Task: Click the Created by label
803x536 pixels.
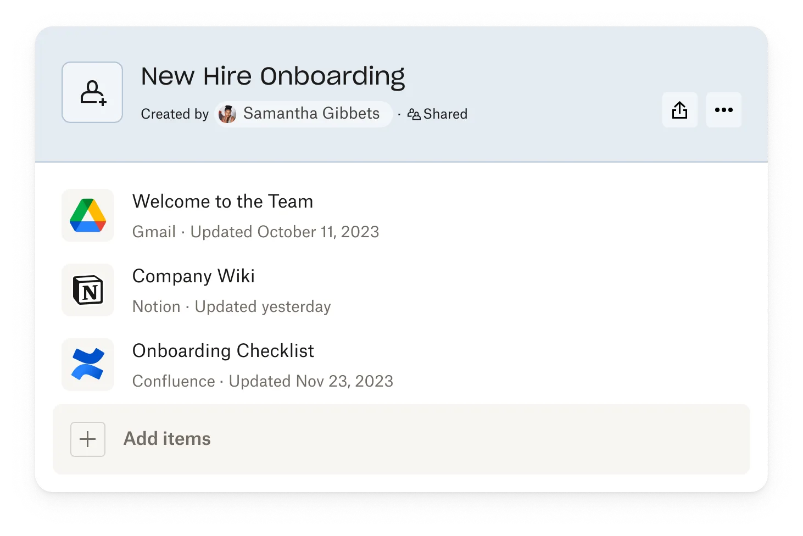Action: pyautogui.click(x=175, y=114)
